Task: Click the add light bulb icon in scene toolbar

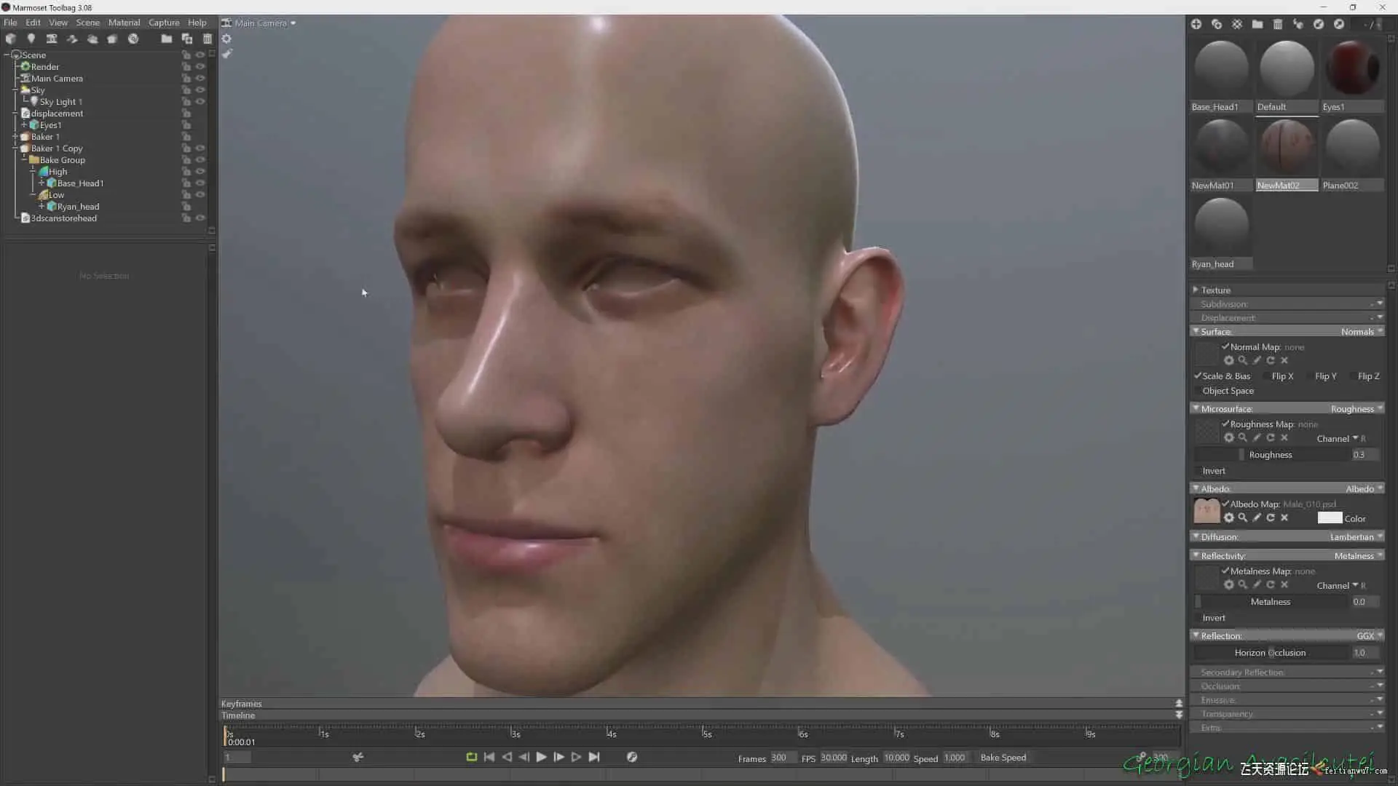Action: coord(31,39)
